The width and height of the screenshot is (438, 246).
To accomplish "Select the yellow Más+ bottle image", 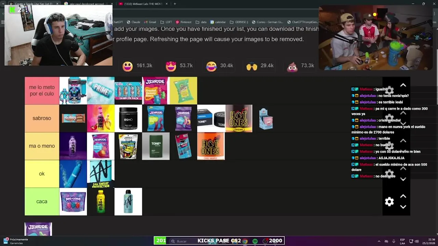I will point(101,202).
